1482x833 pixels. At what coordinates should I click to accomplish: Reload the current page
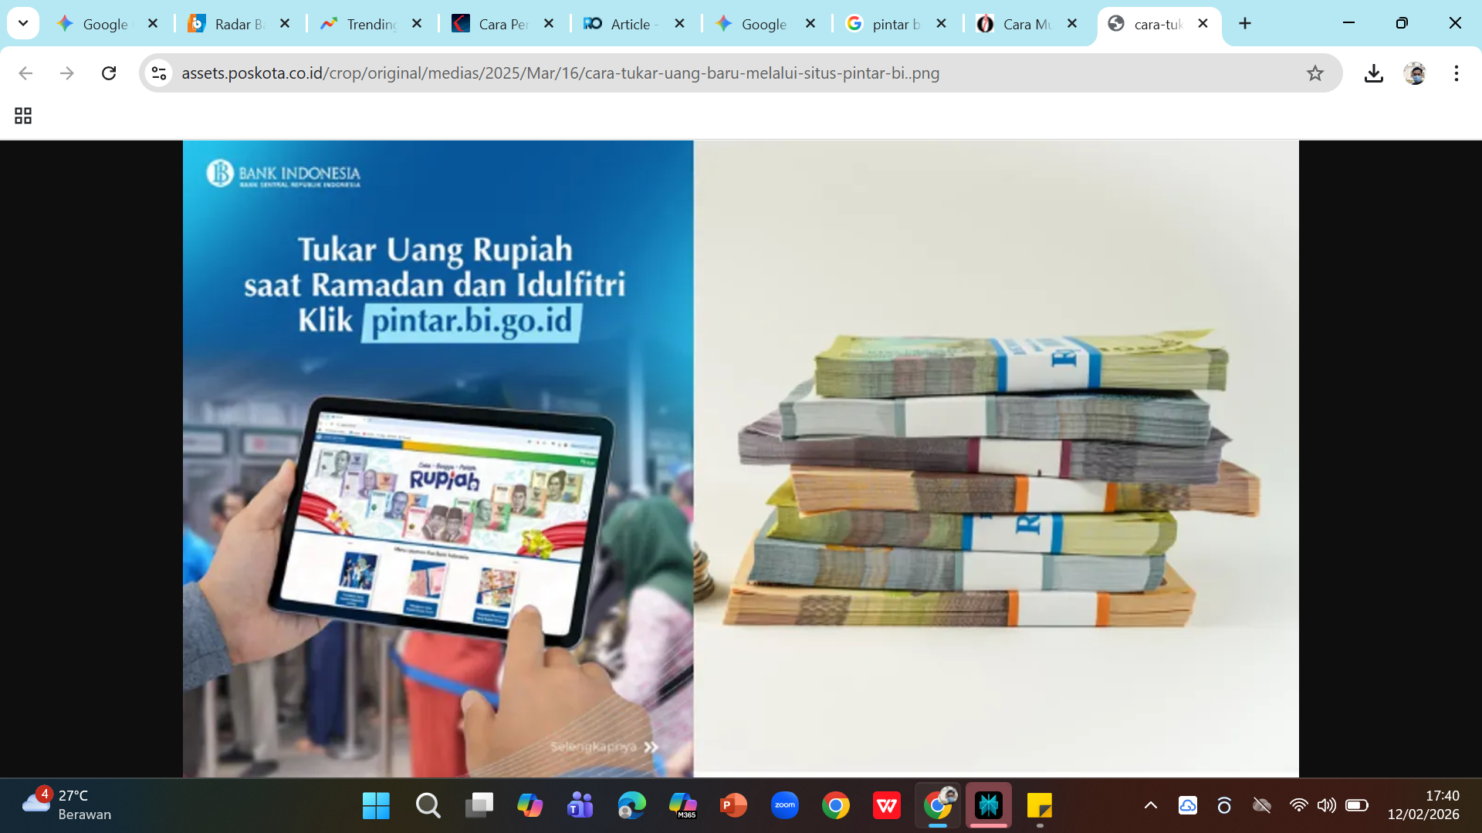pos(109,73)
